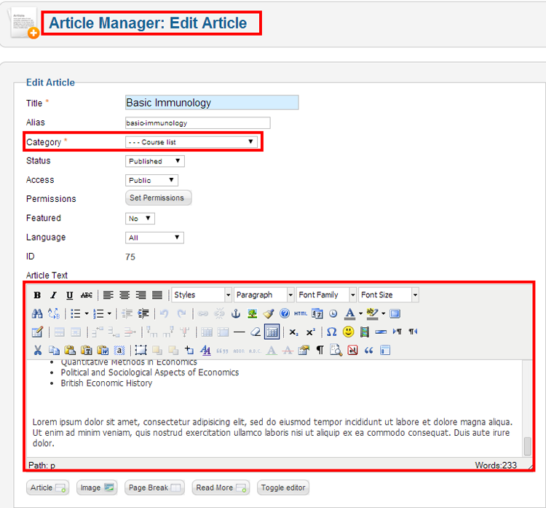The image size is (546, 508).
Task: Click the anchor icon in toolbar
Action: coord(235,314)
